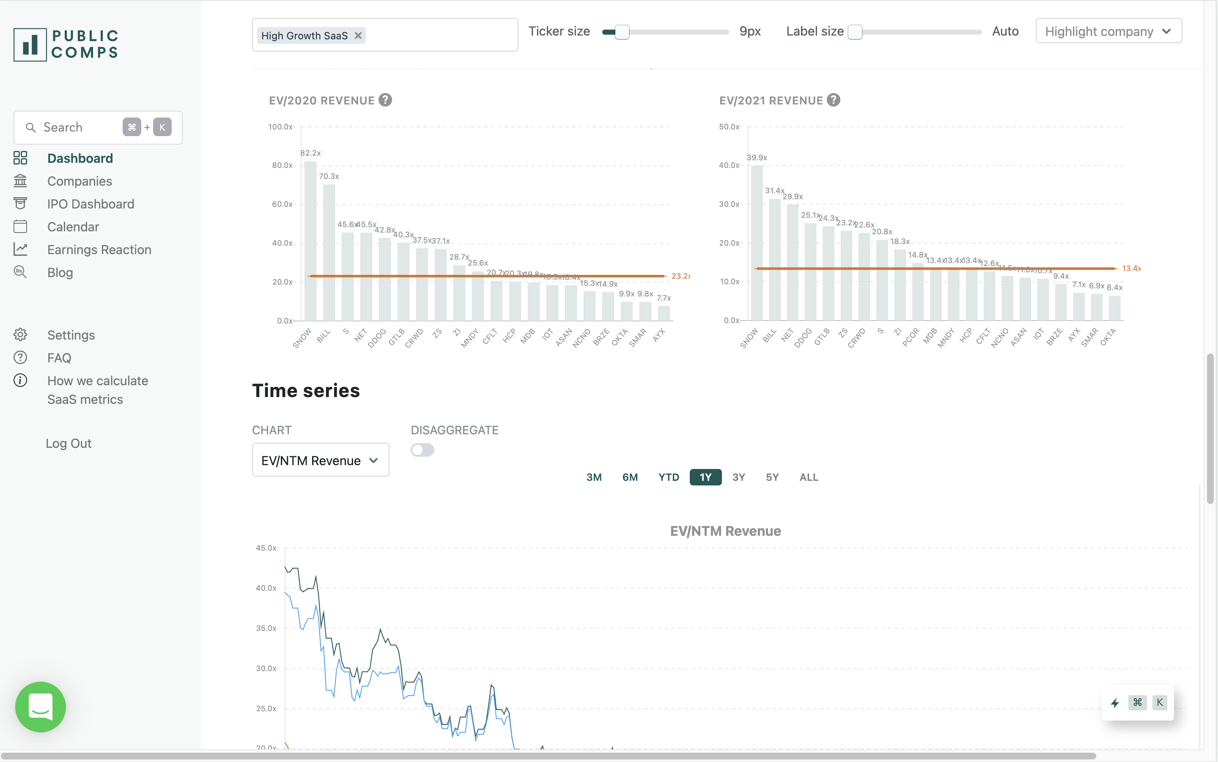Click EV/2021 Revenue help question mark
Image resolution: width=1218 pixels, height=762 pixels.
click(x=834, y=100)
